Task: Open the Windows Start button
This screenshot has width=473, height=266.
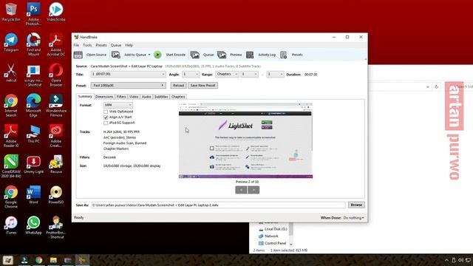Action: point(8,260)
